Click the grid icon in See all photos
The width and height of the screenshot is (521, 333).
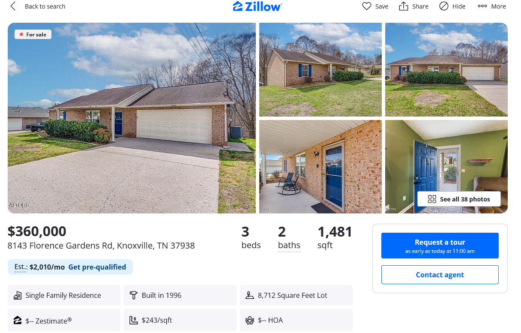432,199
